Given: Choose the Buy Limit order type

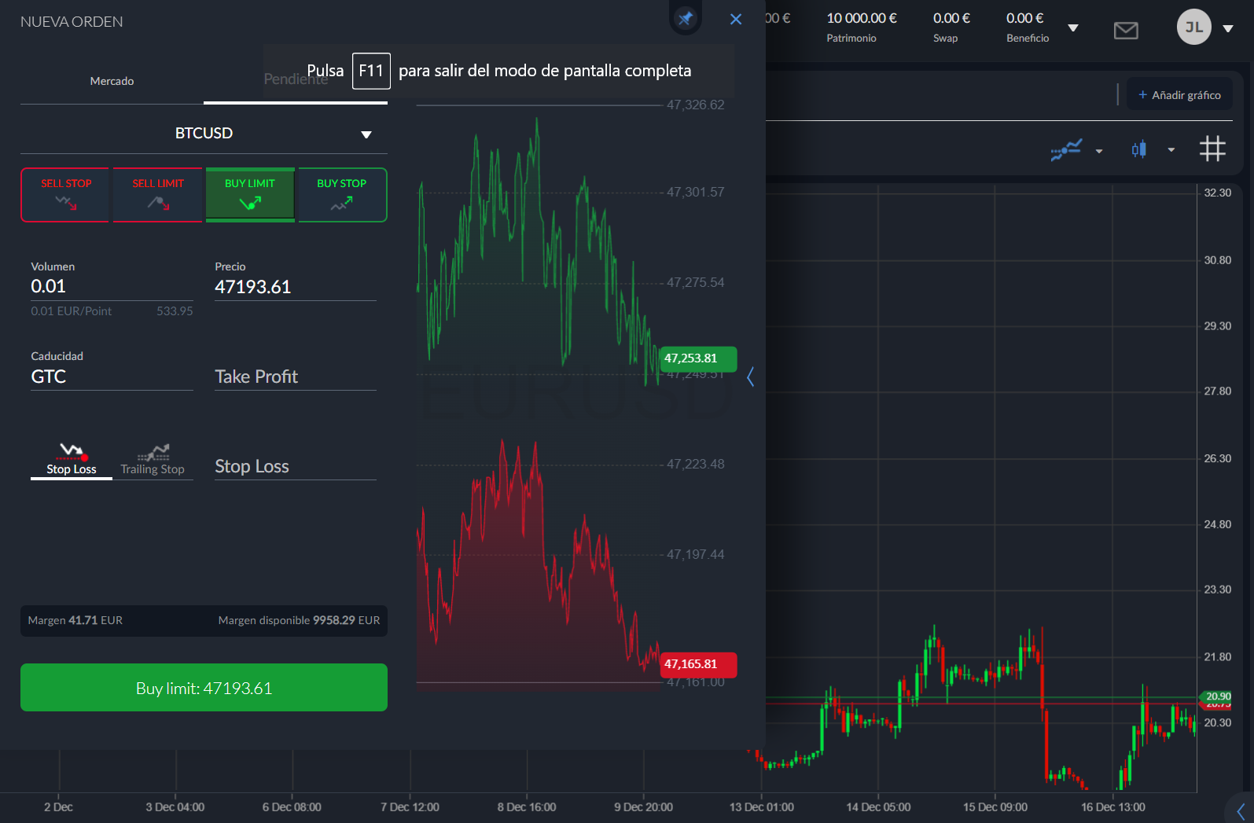Looking at the screenshot, I should point(250,194).
